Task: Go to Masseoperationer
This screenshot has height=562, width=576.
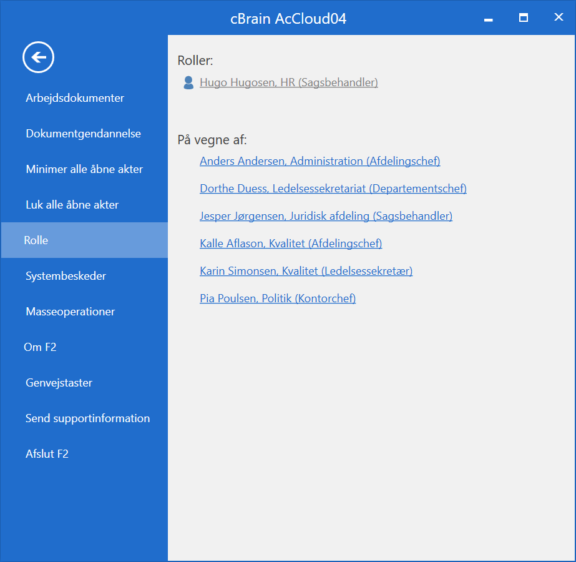Action: pos(70,312)
